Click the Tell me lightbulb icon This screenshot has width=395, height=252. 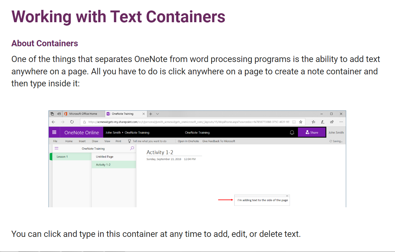(130, 141)
